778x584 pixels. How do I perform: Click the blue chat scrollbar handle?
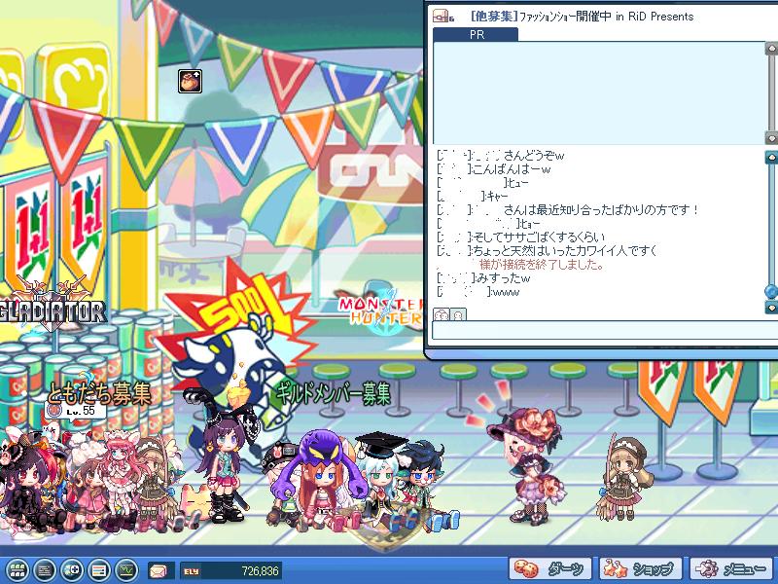(771, 291)
